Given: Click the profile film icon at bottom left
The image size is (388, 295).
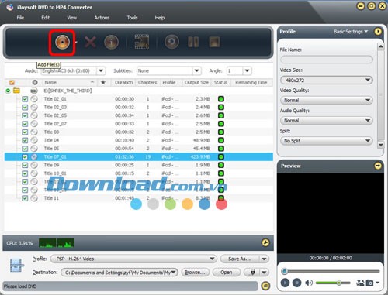Looking at the screenshot, I should pyautogui.click(x=16, y=266).
